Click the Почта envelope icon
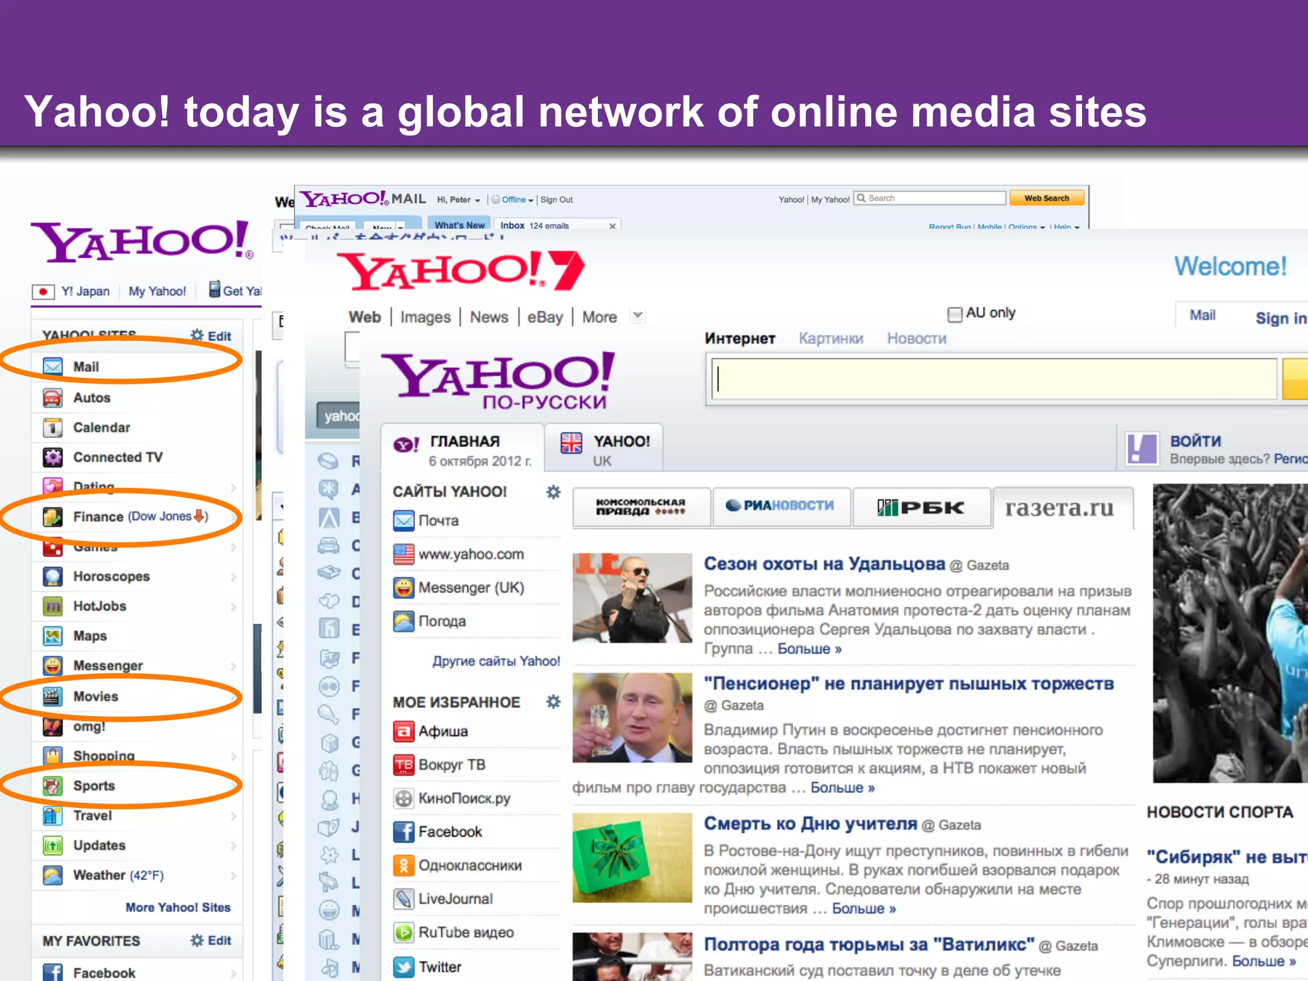This screenshot has height=981, width=1308. click(x=404, y=521)
